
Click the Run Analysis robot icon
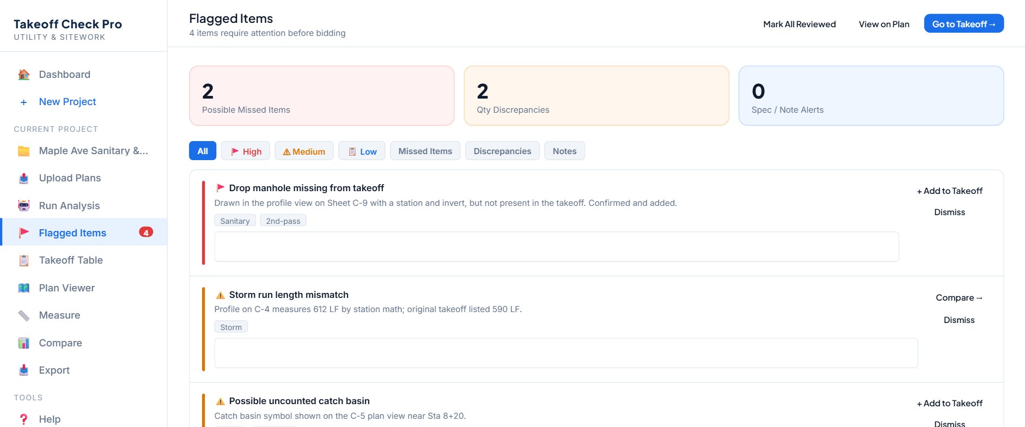[x=23, y=206]
